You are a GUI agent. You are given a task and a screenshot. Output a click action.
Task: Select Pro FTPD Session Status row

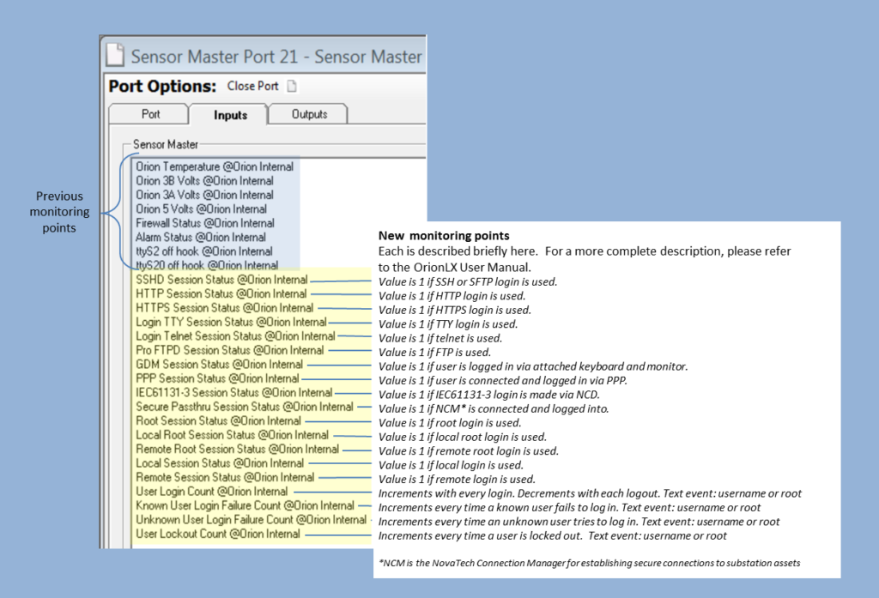pos(230,350)
